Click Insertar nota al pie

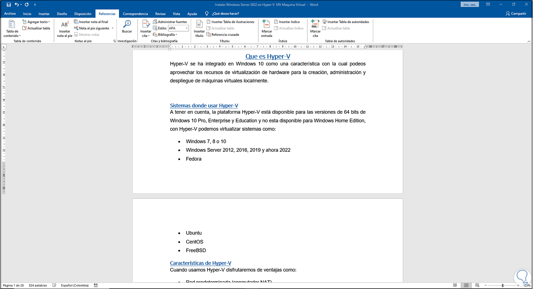pos(65,29)
